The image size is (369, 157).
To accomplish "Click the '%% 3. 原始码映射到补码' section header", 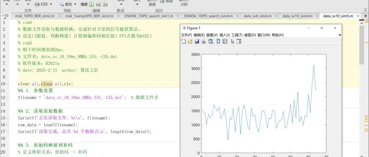I will [x=45, y=145].
